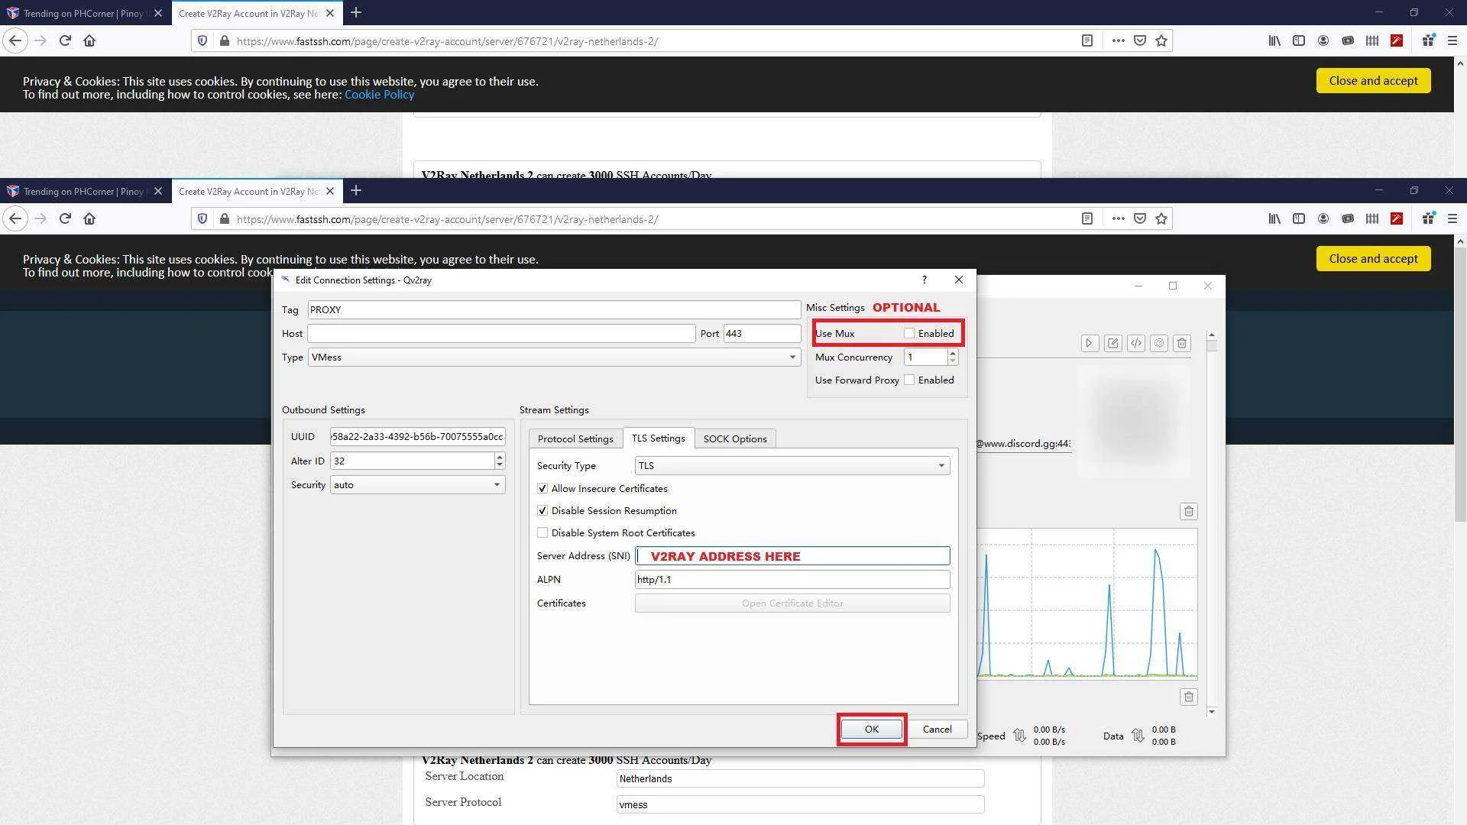Increase Alter ID with the up arrow
This screenshot has height=825, width=1467.
point(500,457)
